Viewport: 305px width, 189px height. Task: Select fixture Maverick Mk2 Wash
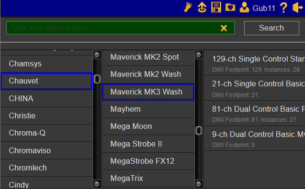[x=148, y=74]
